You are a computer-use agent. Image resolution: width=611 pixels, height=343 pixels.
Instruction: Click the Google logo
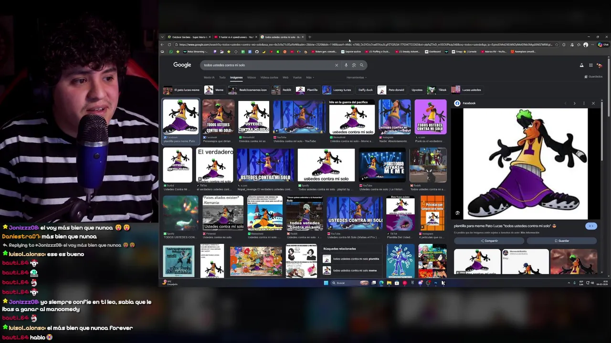click(x=182, y=65)
